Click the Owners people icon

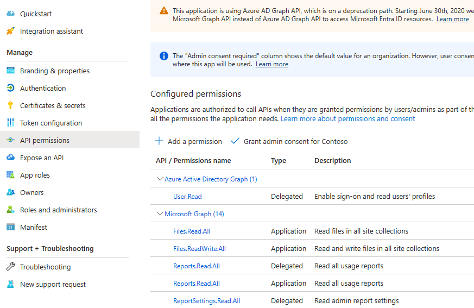pos(10,192)
